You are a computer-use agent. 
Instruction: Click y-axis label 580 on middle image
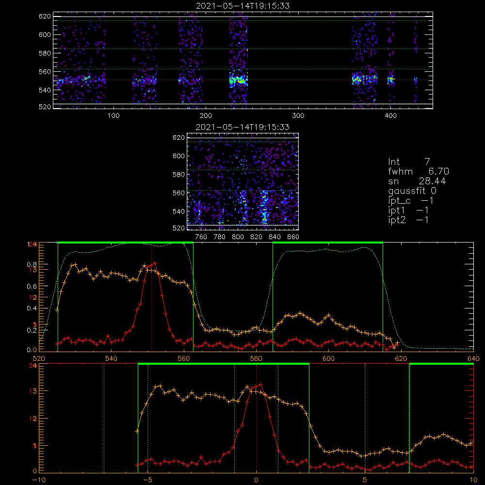[x=178, y=175]
